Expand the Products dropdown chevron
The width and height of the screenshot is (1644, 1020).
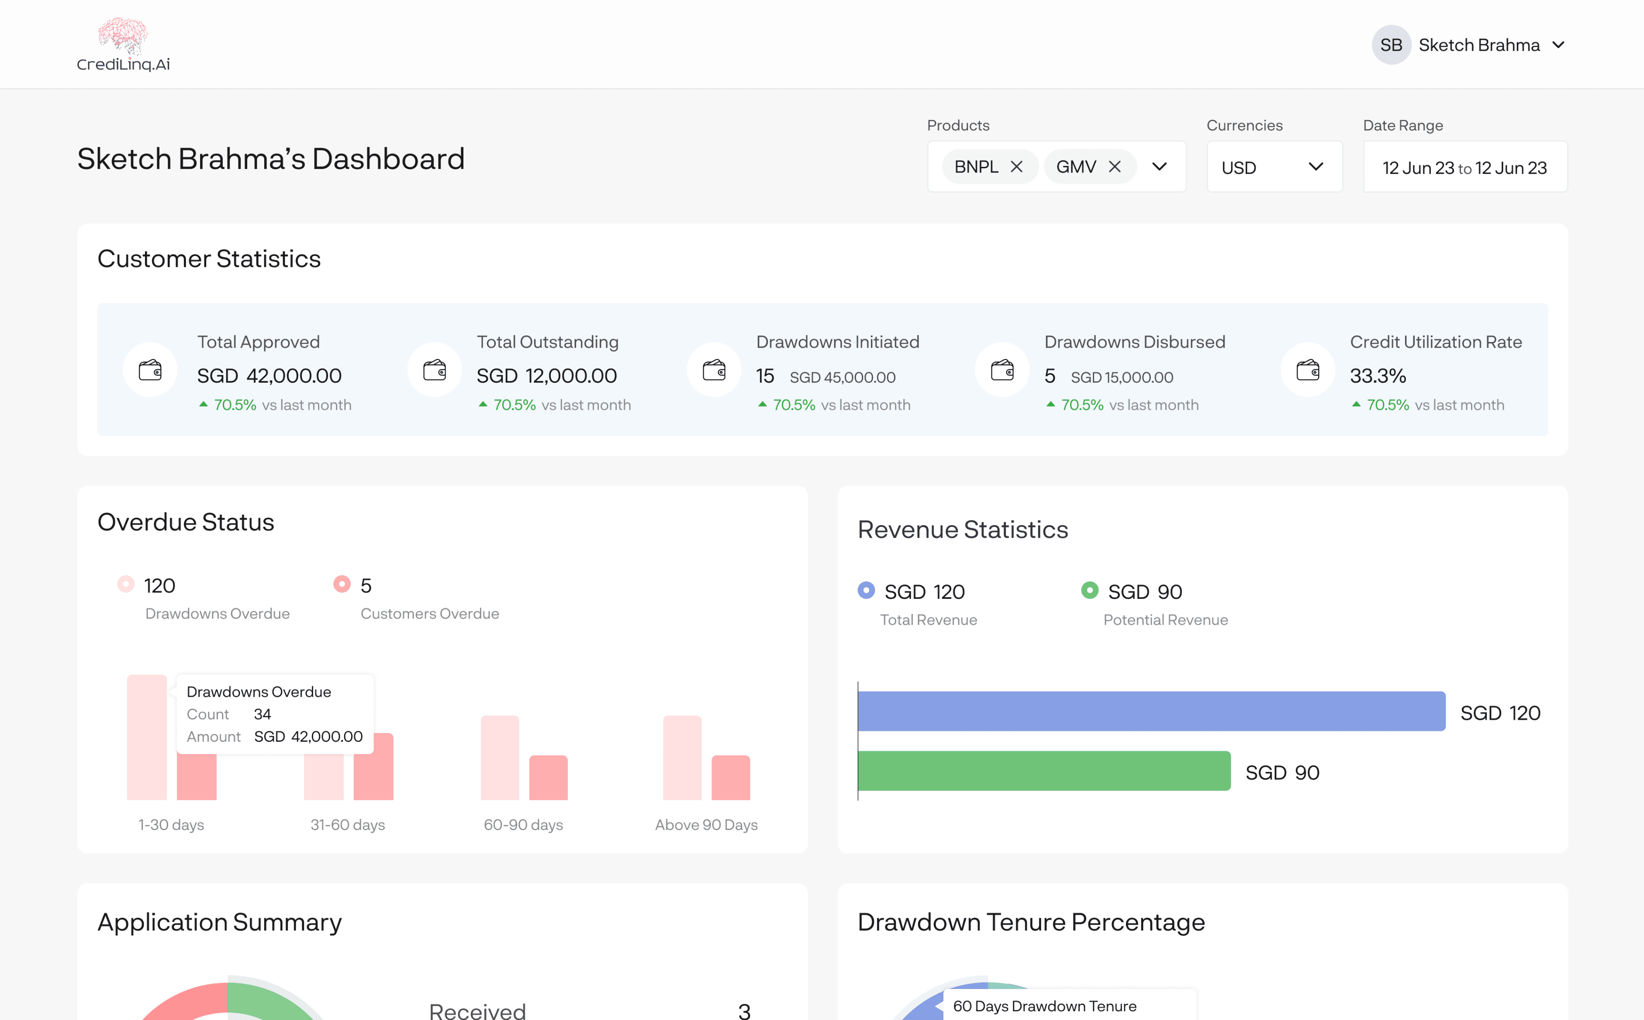1159,166
